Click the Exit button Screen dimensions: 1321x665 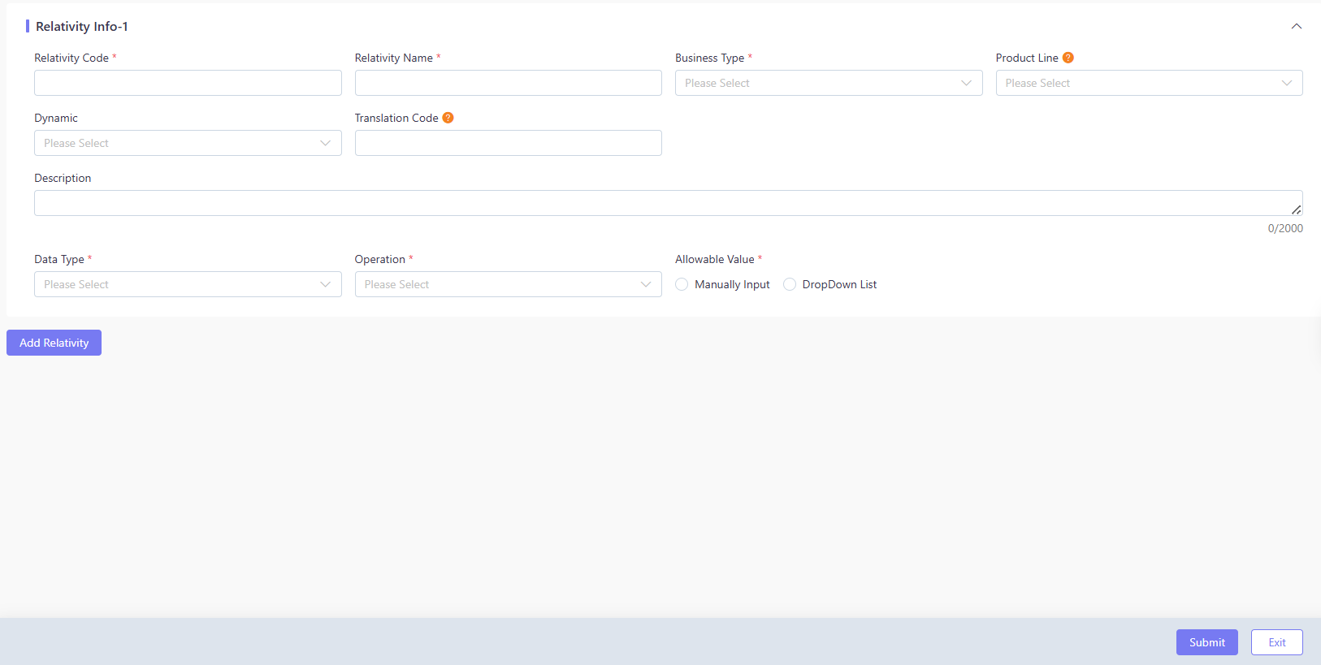[x=1276, y=642]
